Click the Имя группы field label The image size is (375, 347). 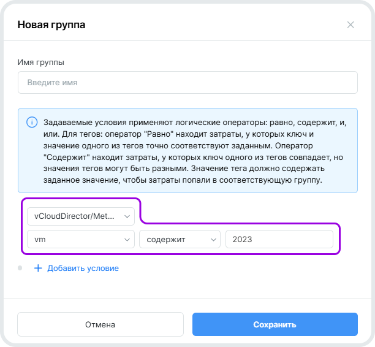pyautogui.click(x=40, y=63)
